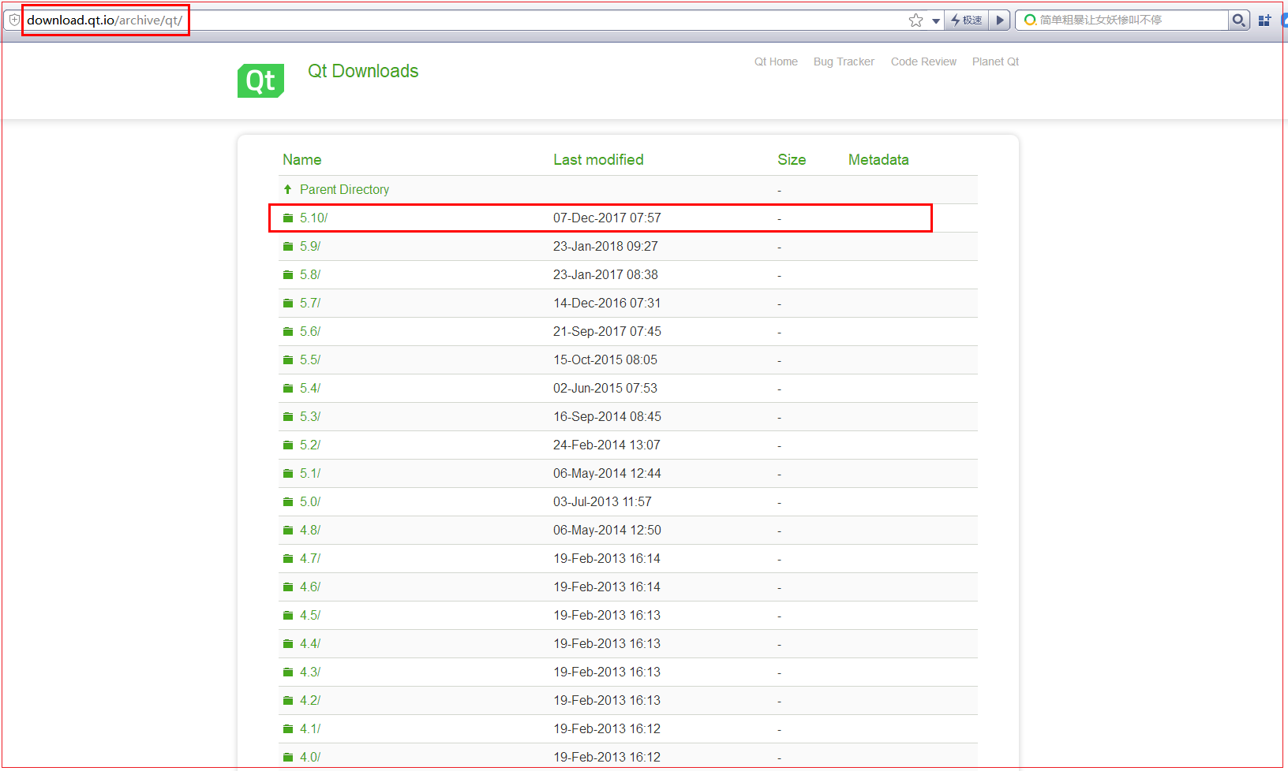The image size is (1288, 771).
Task: Click the folder icon next to 5.5/
Action: click(x=288, y=360)
